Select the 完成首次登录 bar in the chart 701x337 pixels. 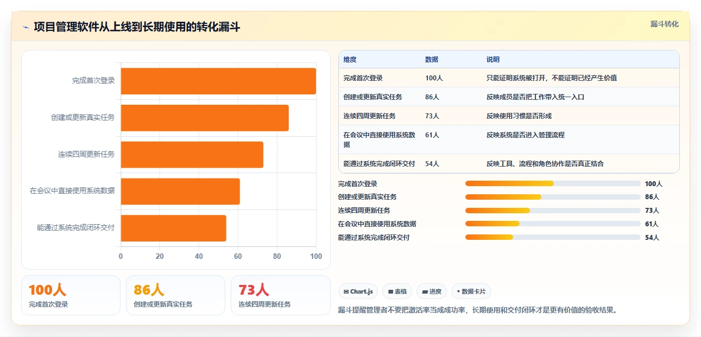click(218, 81)
